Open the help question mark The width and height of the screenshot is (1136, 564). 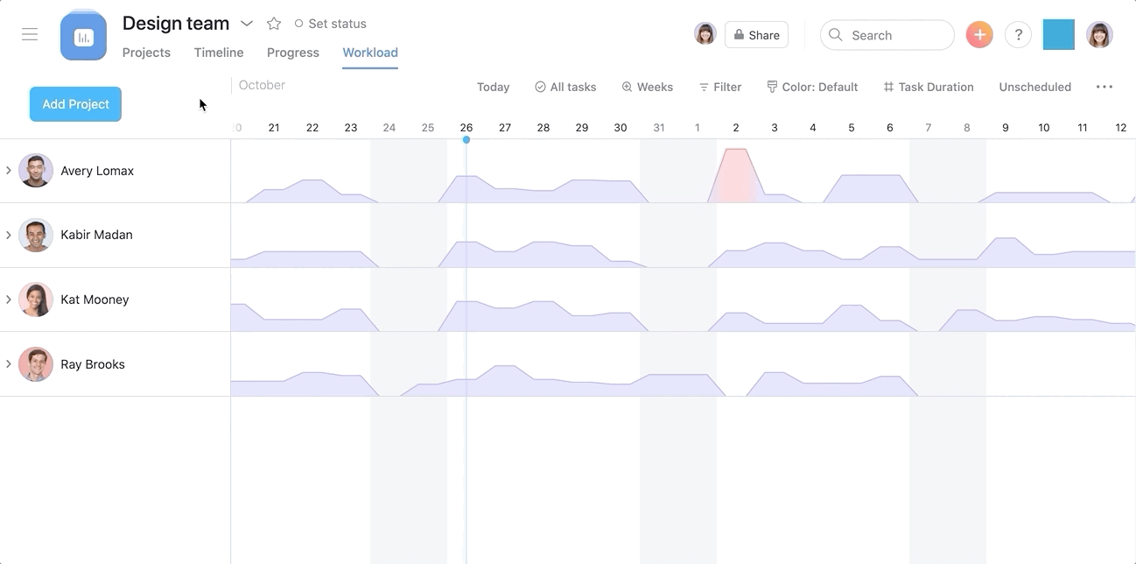click(1018, 35)
